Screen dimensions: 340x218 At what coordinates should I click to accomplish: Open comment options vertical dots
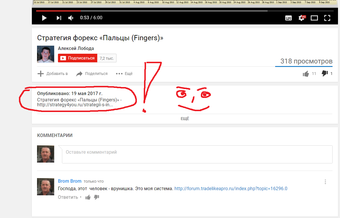click(x=325, y=182)
